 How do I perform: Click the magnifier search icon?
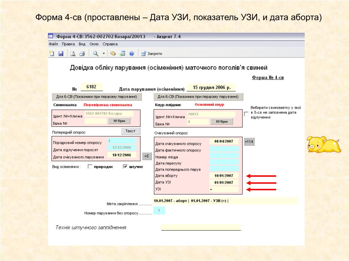[x=96, y=53]
